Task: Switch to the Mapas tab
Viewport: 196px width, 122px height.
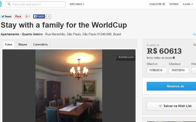Action: coord(23,44)
